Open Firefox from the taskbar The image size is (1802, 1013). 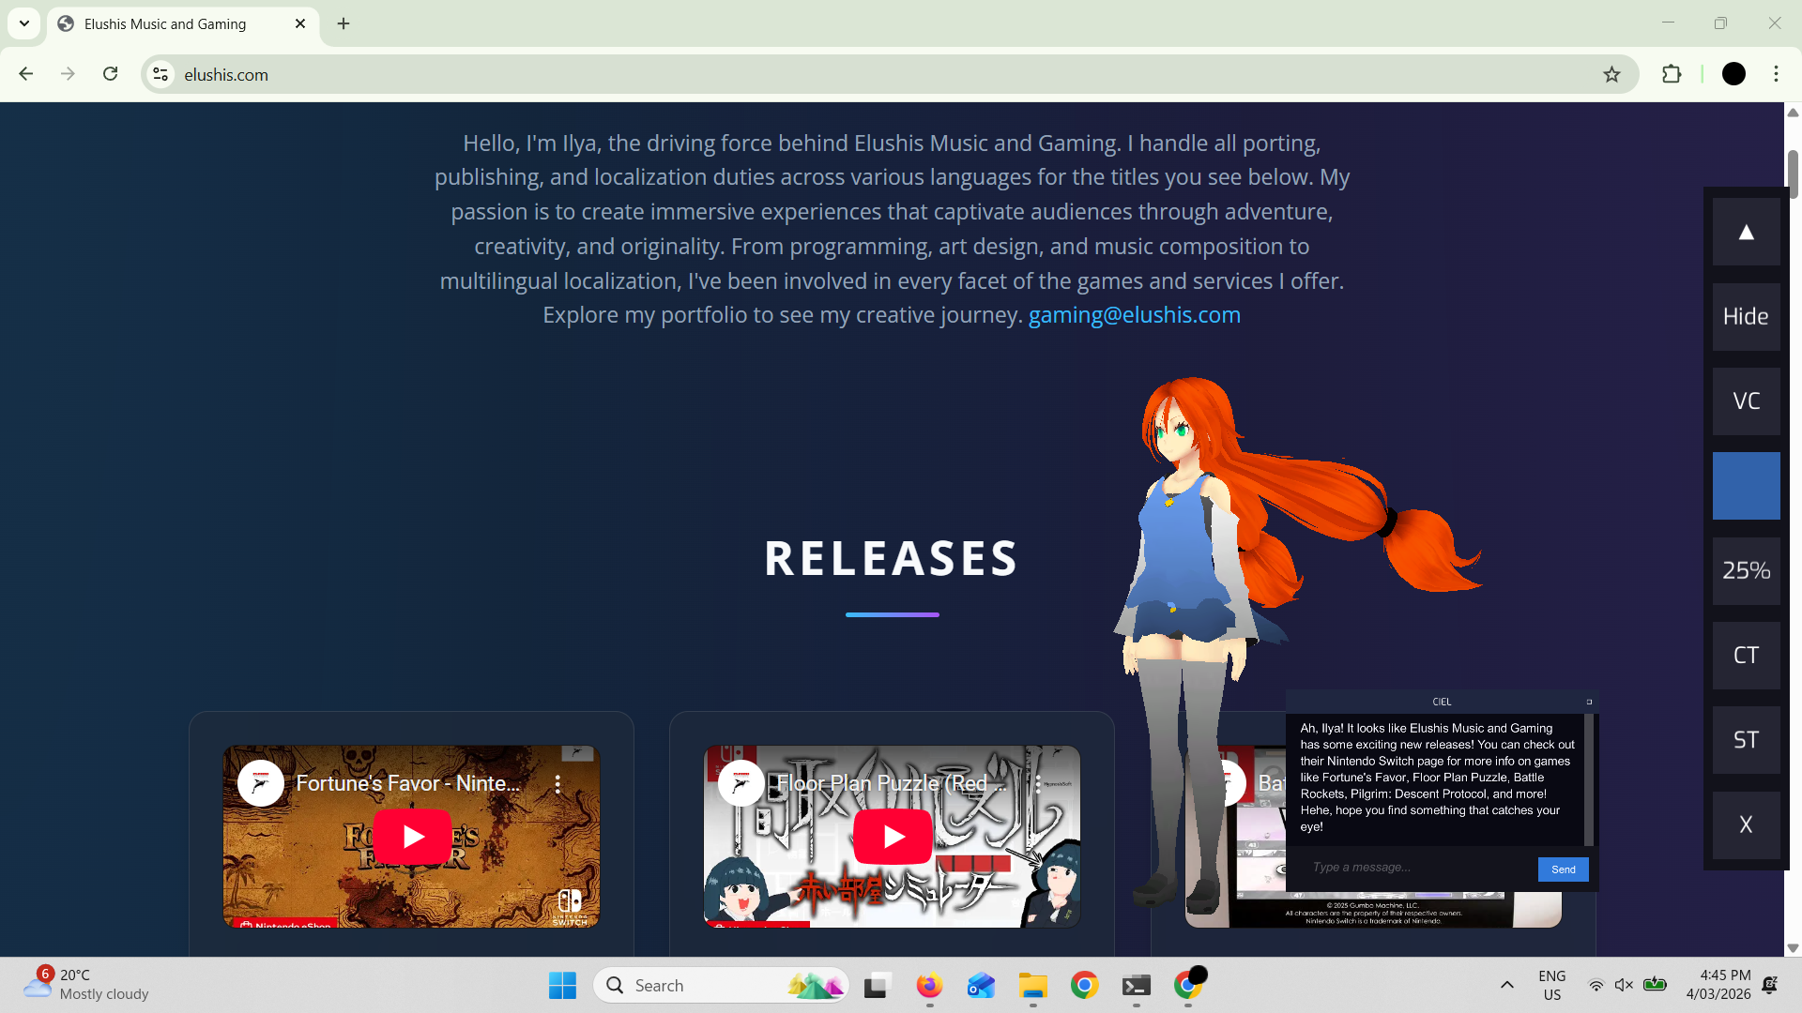click(x=928, y=985)
